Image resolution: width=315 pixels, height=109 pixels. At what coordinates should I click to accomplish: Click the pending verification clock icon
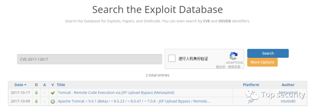tap(52, 101)
